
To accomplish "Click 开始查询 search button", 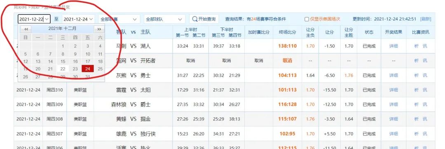I will (204, 19).
